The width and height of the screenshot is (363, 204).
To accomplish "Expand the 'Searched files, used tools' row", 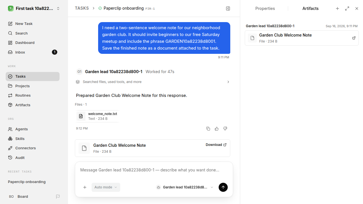I will (x=153, y=82).
